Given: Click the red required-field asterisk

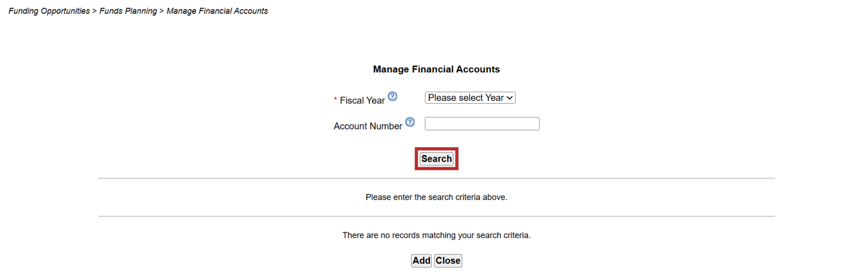Looking at the screenshot, I should [336, 100].
